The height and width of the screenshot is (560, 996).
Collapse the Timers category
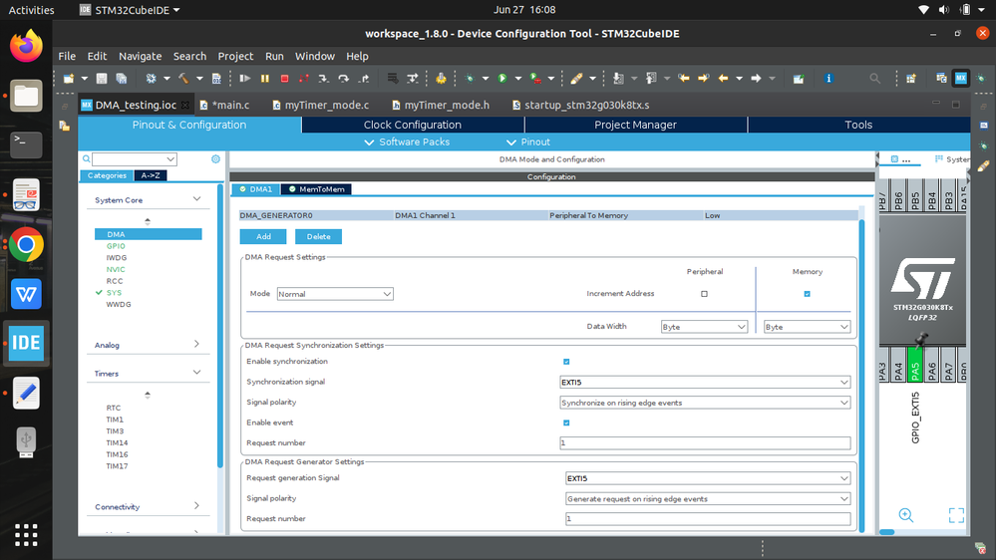[196, 373]
